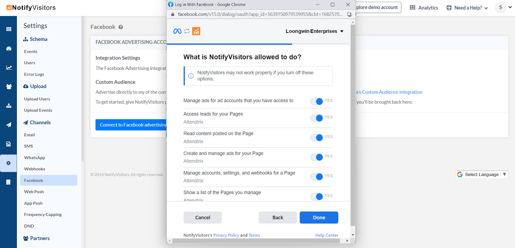Open the Terms link
515x248 pixels.
click(254, 235)
